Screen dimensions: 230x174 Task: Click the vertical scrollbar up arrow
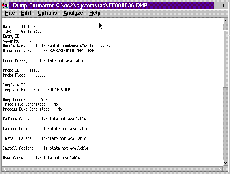coord(226,21)
